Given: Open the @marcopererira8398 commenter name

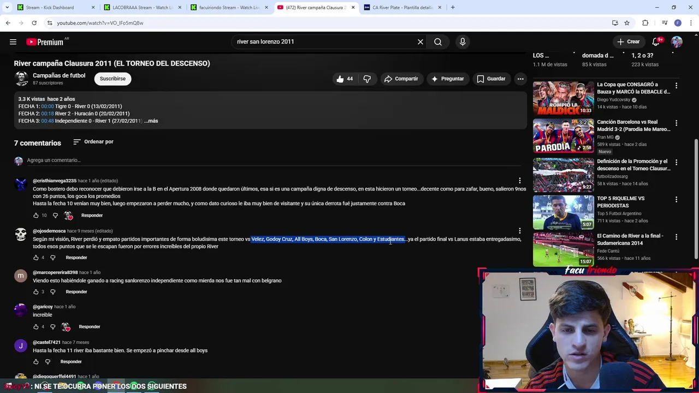Looking at the screenshot, I should tap(55, 272).
